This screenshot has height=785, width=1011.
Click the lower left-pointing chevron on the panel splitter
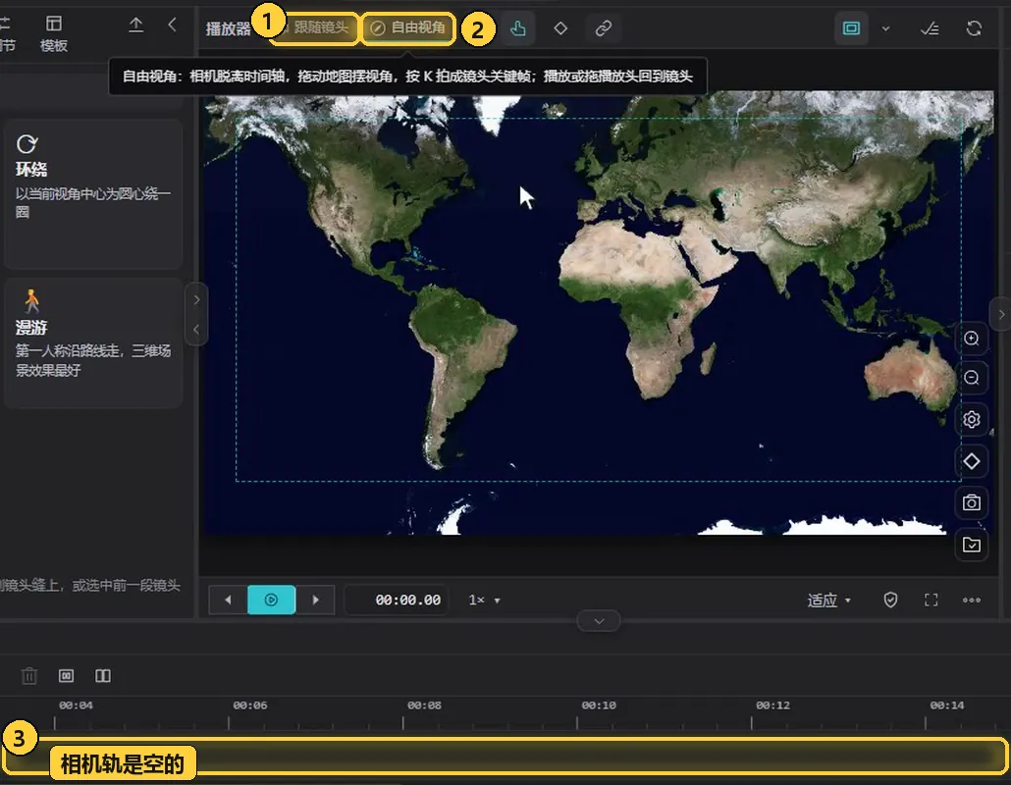coord(196,330)
